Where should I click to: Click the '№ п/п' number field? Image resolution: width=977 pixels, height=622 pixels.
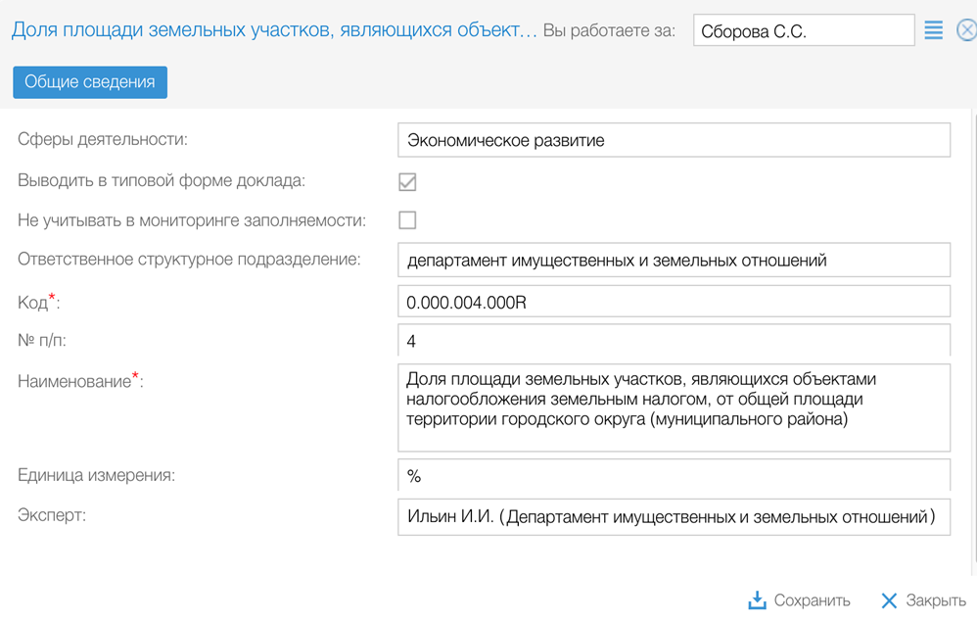pyautogui.click(x=674, y=341)
